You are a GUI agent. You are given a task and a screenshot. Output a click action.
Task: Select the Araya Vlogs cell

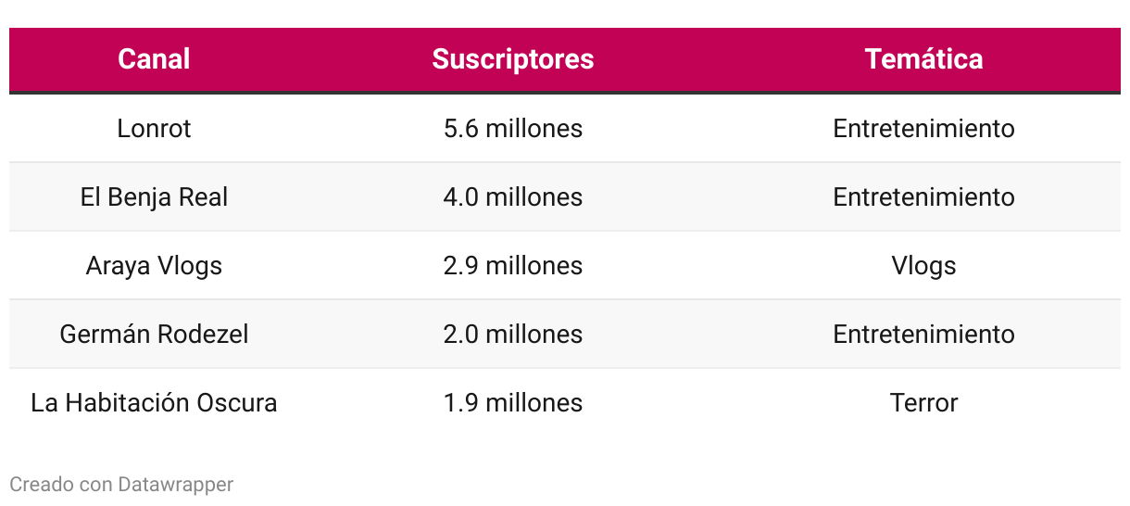pyautogui.click(x=154, y=266)
